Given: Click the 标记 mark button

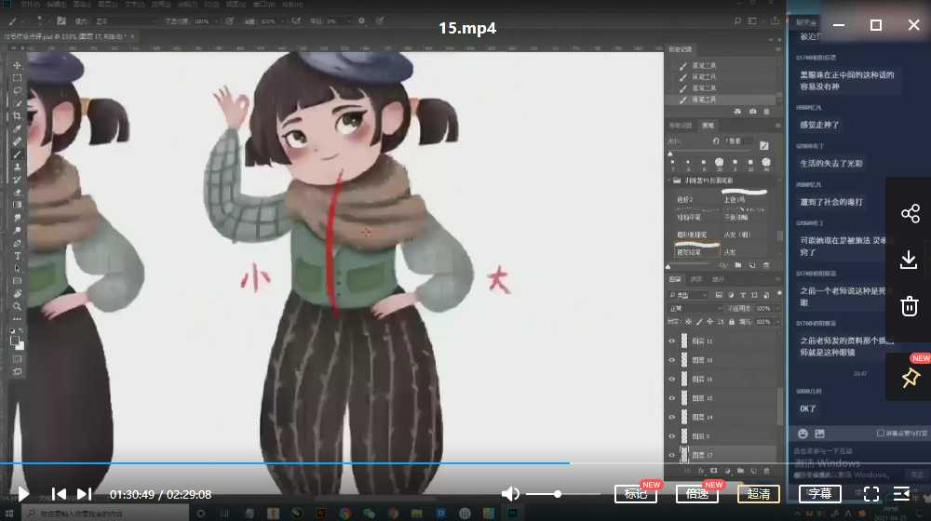Looking at the screenshot, I should tap(636, 494).
